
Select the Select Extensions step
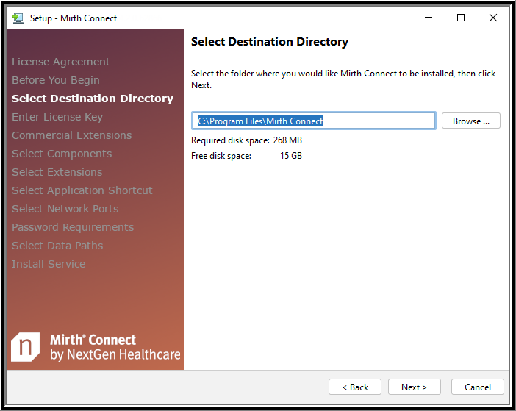(x=57, y=172)
